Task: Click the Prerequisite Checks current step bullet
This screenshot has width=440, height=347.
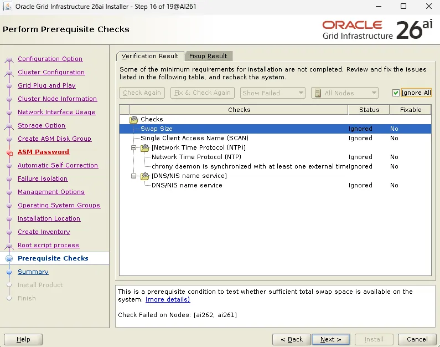Action: [9, 258]
